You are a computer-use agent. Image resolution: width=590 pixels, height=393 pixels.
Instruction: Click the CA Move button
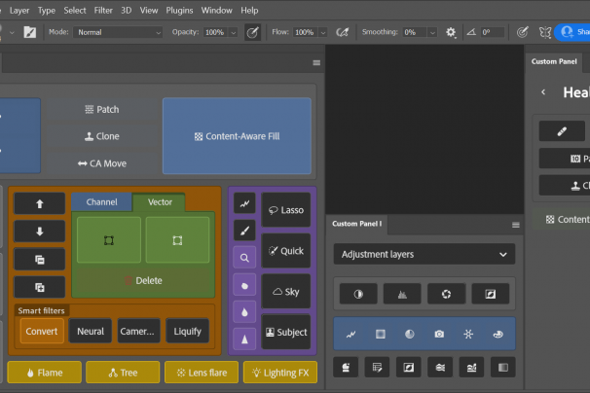point(102,163)
